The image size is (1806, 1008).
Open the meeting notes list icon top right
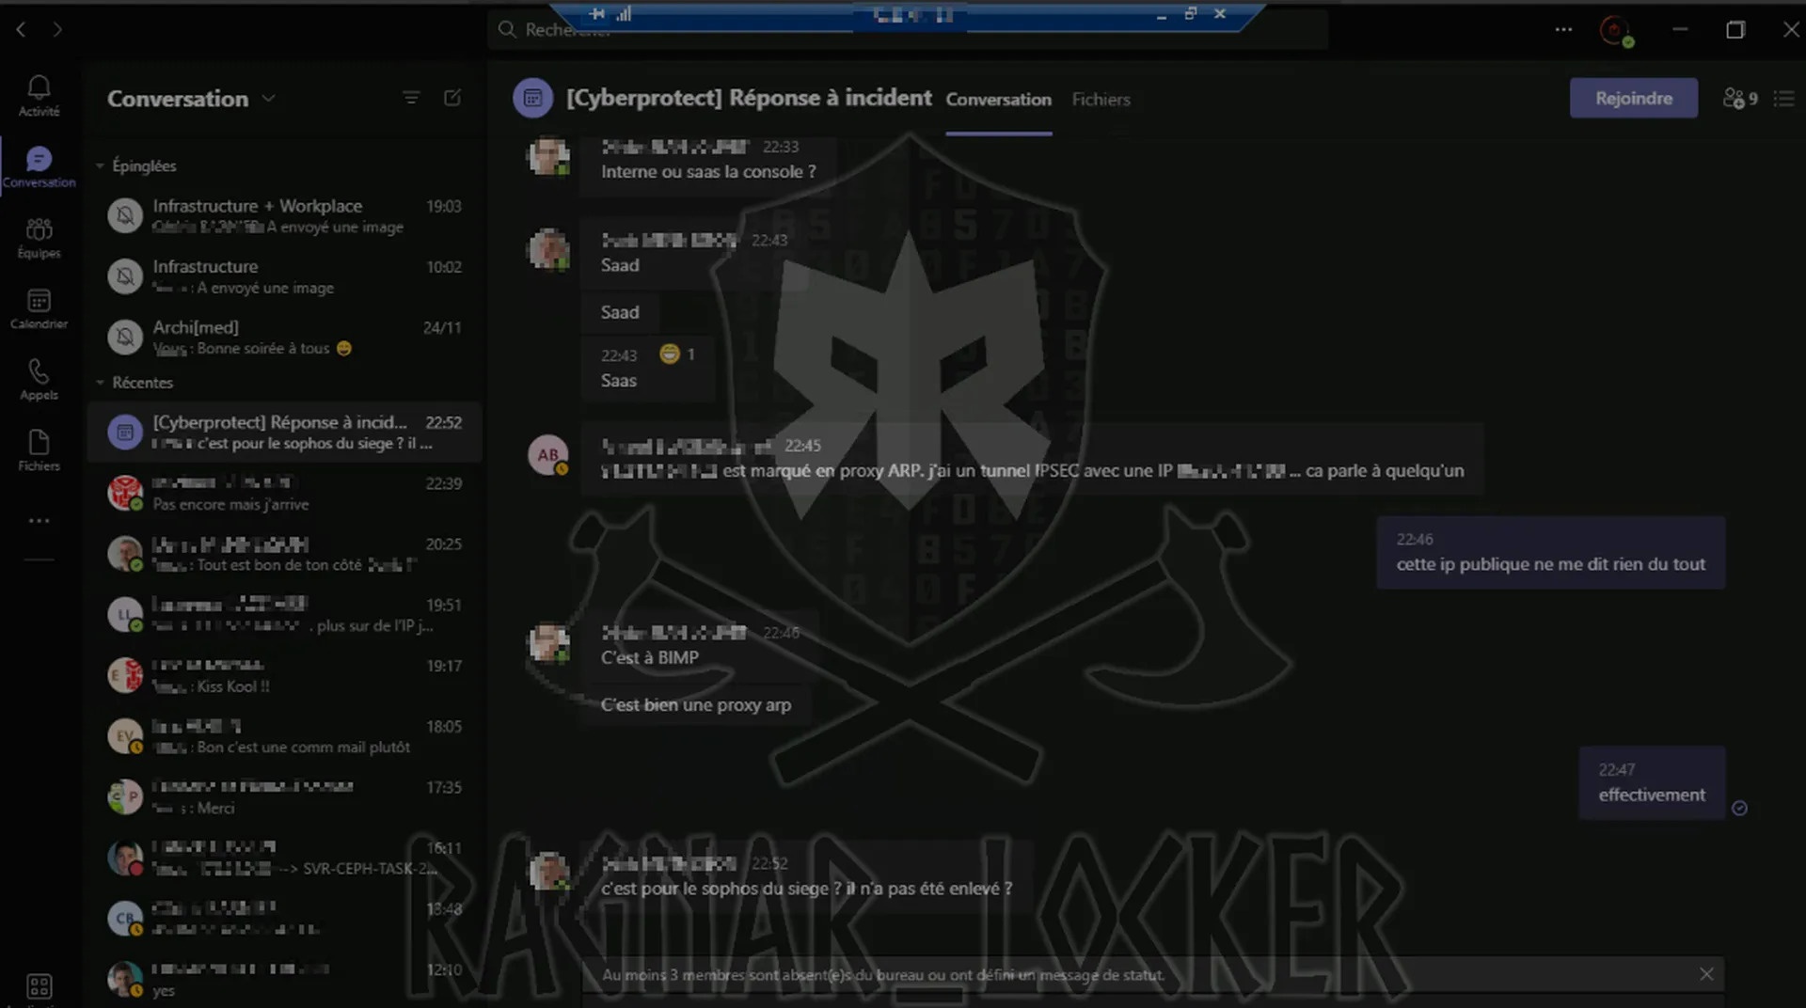point(1784,99)
